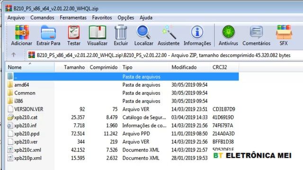Open the Visualizar book icon
Viewport: 303px width, 170px height.
pos(98,33)
